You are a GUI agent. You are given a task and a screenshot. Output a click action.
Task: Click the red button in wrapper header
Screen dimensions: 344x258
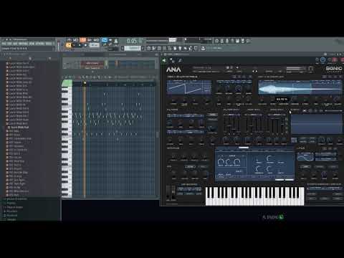(335, 59)
